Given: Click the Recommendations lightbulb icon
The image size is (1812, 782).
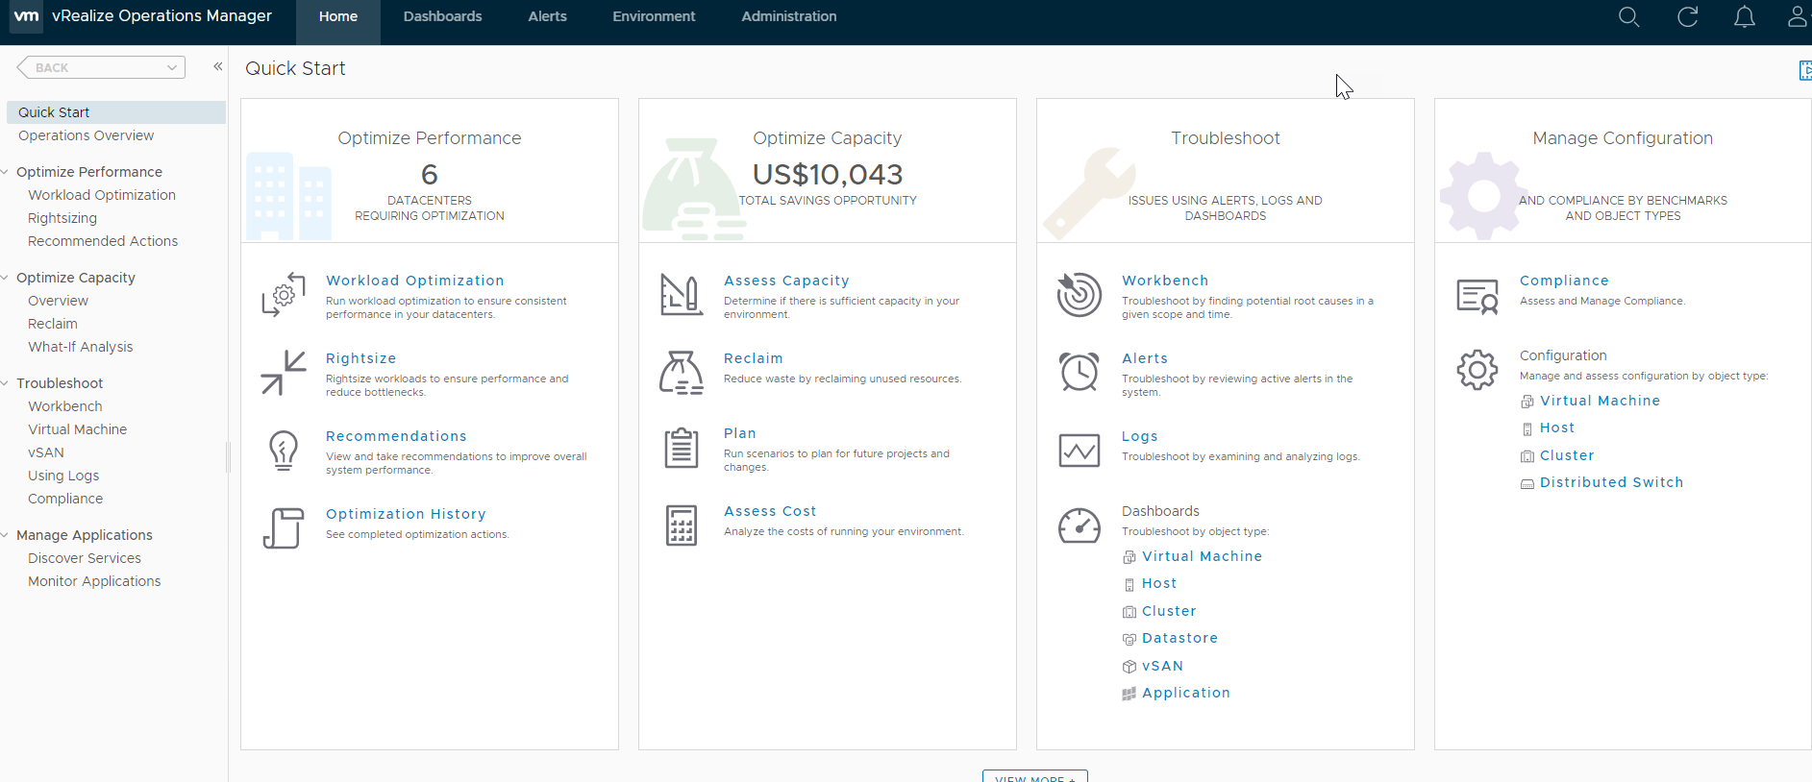Looking at the screenshot, I should click(x=284, y=451).
